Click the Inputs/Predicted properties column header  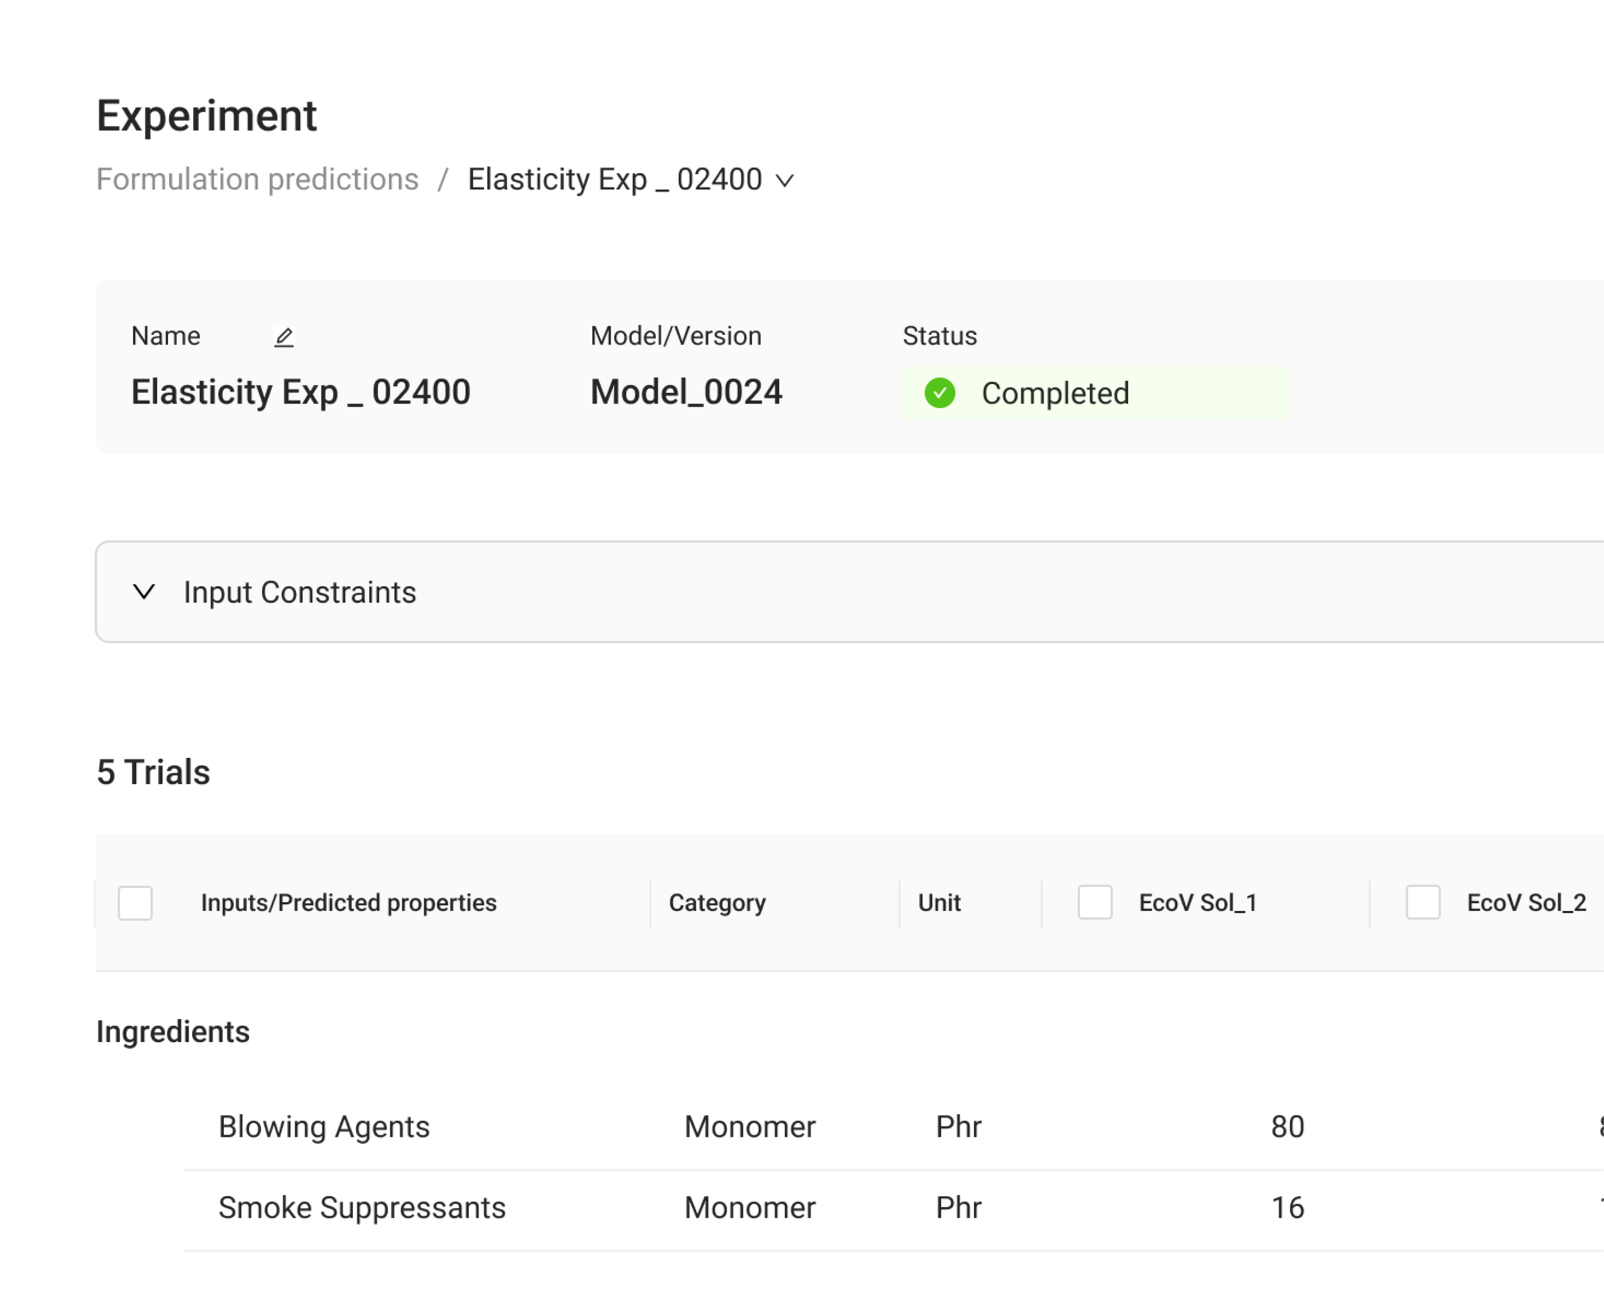[x=349, y=903]
